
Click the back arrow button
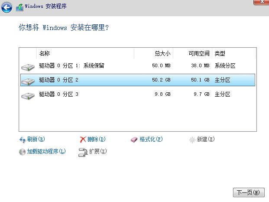point(7,7)
